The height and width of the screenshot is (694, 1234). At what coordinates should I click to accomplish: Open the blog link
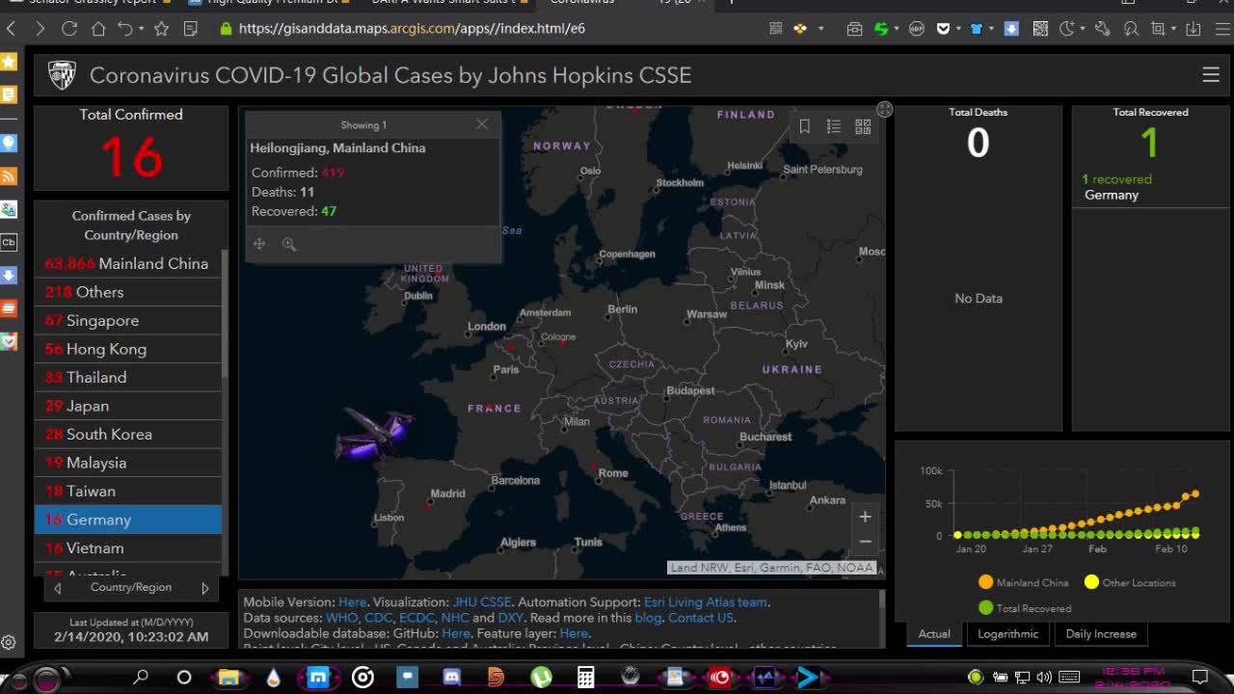[x=649, y=618]
